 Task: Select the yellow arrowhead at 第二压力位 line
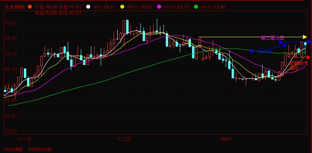click(305, 37)
